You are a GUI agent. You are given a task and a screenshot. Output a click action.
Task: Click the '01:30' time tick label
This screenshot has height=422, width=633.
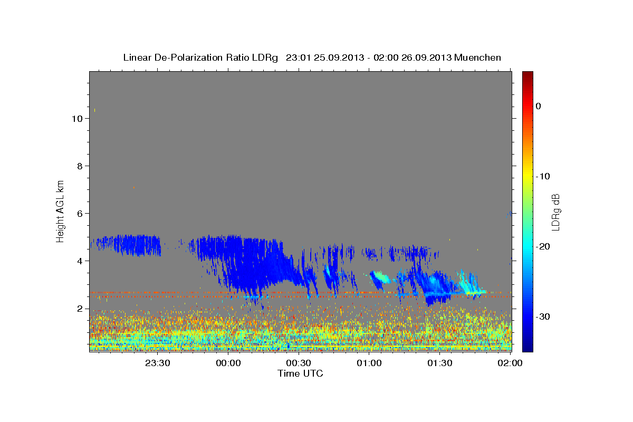pos(440,363)
